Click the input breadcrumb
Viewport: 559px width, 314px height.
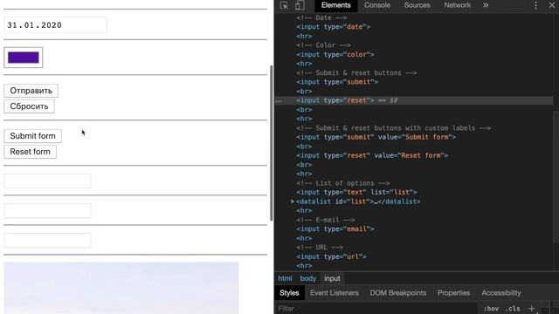(x=332, y=278)
